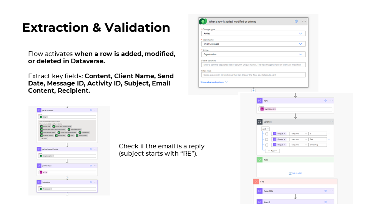The width and height of the screenshot is (369, 207).
Task: Tick the checkbox for the starts with Fwd row
Action: coord(267,140)
